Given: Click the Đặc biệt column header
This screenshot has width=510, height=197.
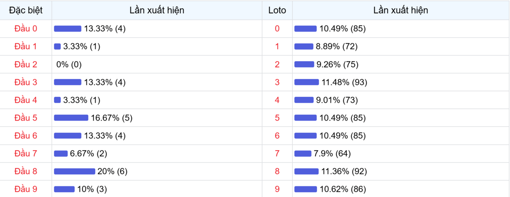Looking at the screenshot, I should click(26, 10).
